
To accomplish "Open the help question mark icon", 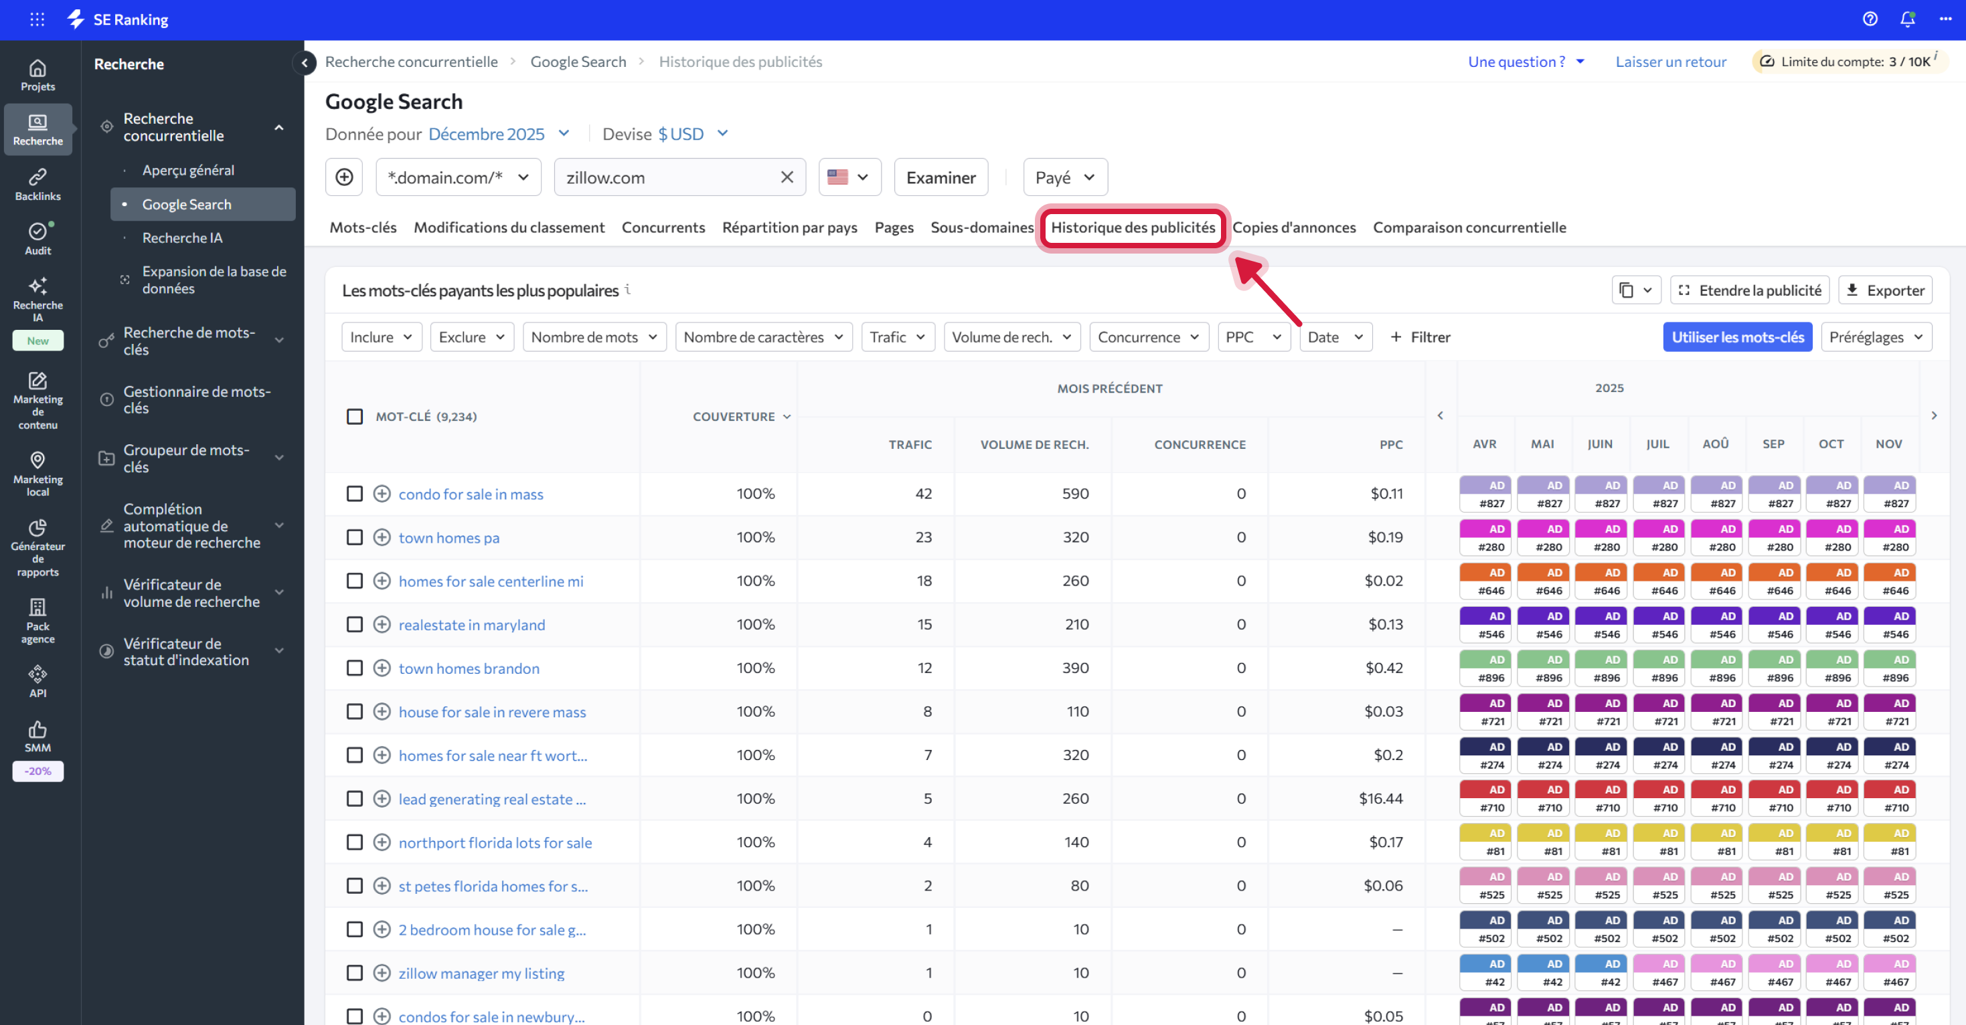I will [x=1869, y=19].
